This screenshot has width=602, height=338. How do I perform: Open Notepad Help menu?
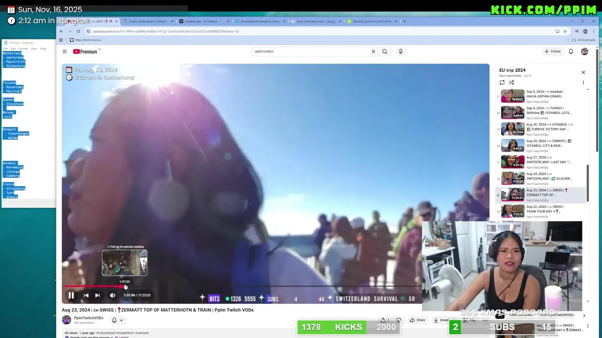43,48
